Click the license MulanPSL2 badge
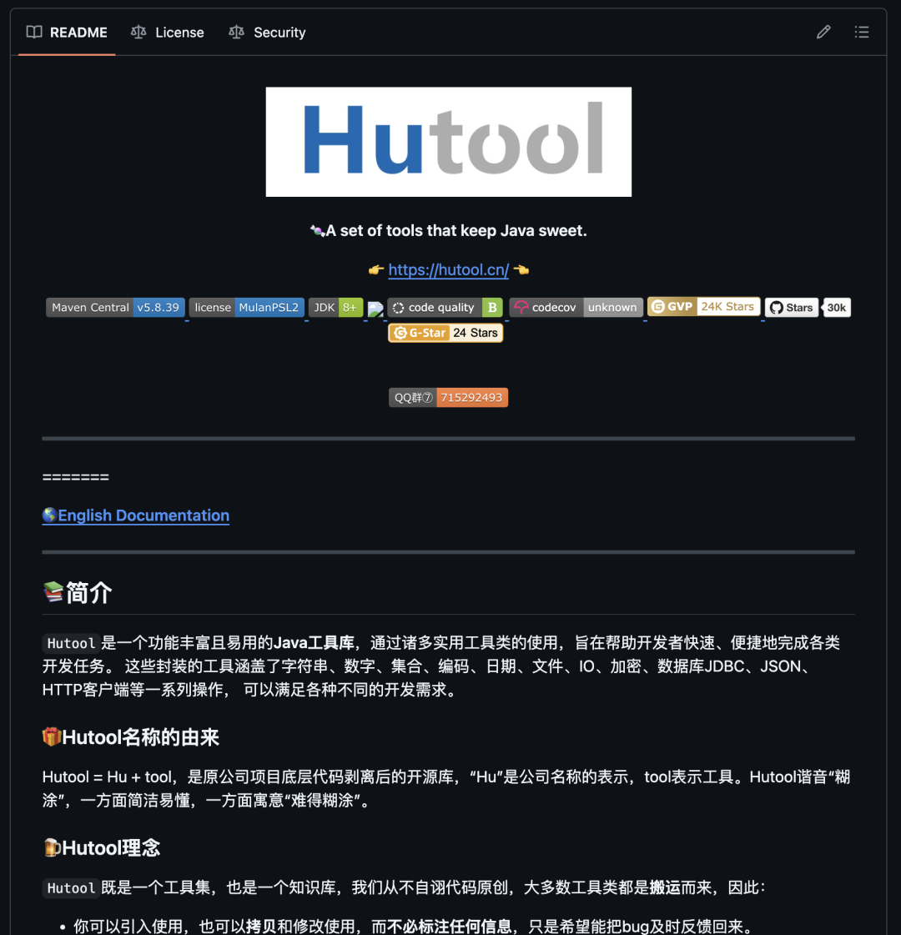Viewport: 901px width, 935px height. [x=246, y=307]
